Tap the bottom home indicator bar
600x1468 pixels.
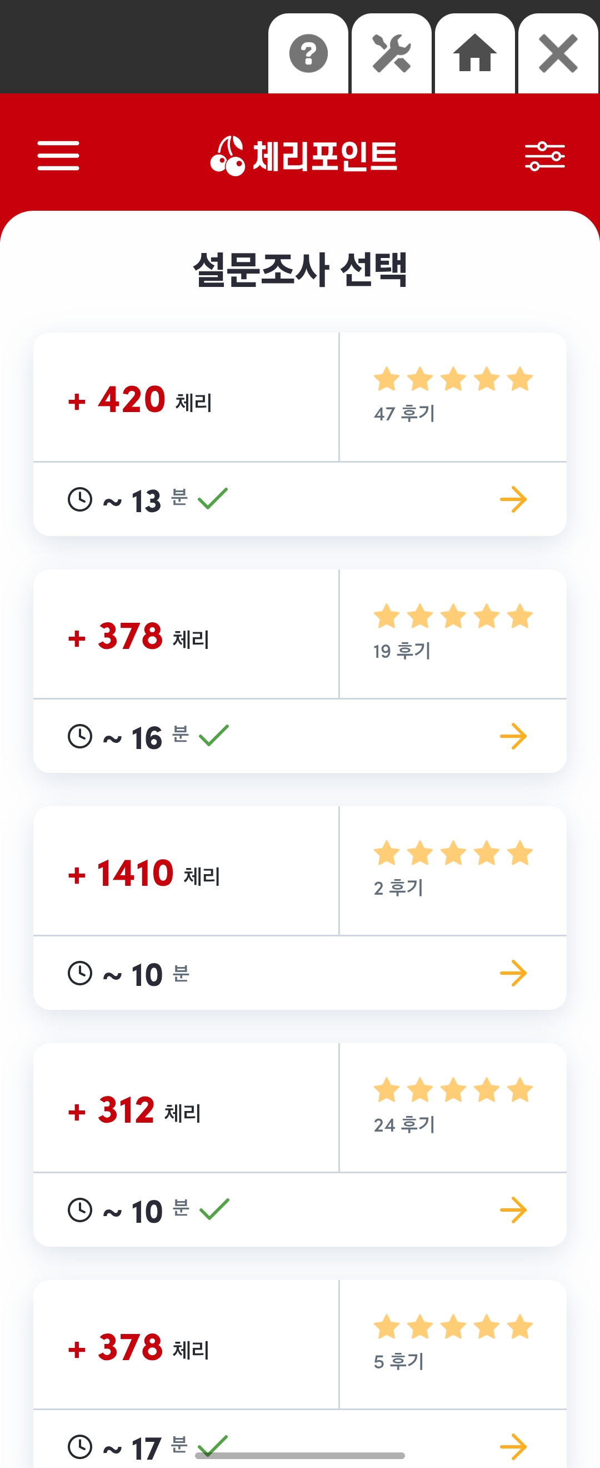(x=300, y=1455)
